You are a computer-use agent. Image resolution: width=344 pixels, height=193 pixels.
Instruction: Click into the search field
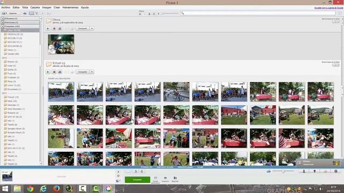point(258,13)
